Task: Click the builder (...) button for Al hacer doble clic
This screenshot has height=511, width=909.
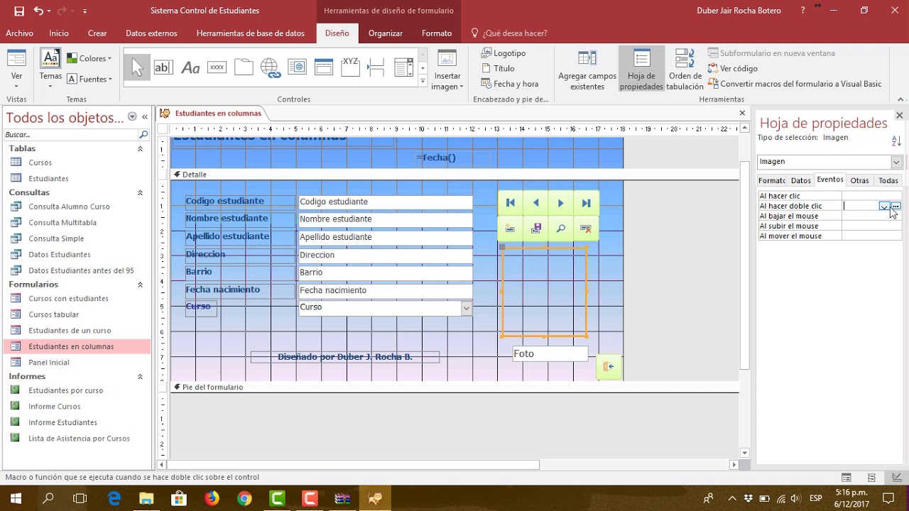Action: 896,206
